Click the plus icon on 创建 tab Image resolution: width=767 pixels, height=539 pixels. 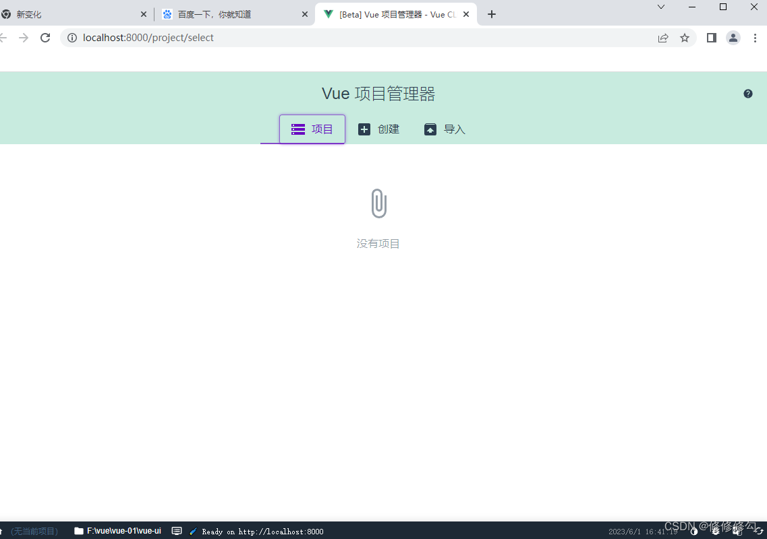pos(364,129)
